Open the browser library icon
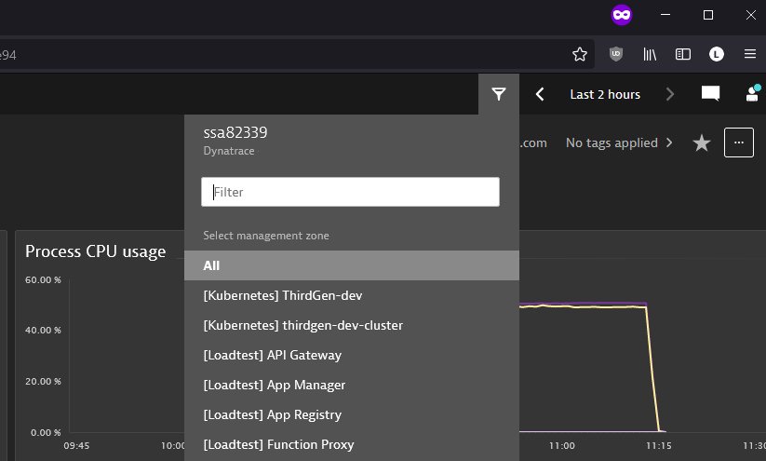The image size is (766, 461). pos(650,54)
